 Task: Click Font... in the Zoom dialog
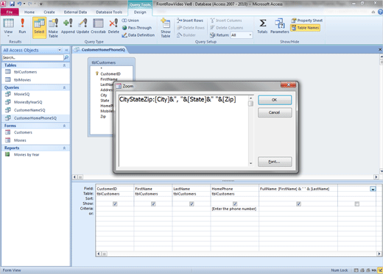point(275,162)
